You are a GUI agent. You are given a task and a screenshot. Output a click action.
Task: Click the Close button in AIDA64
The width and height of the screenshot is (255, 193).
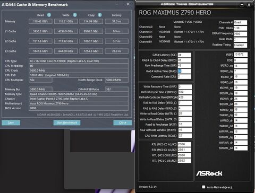click(123, 122)
